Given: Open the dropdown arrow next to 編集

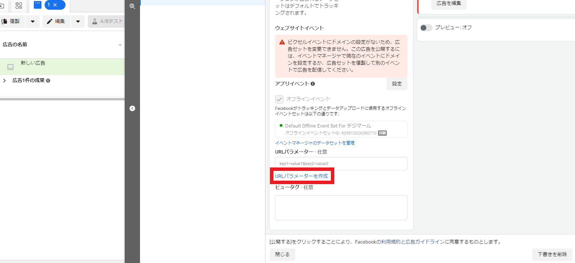Looking at the screenshot, I should click(x=78, y=22).
